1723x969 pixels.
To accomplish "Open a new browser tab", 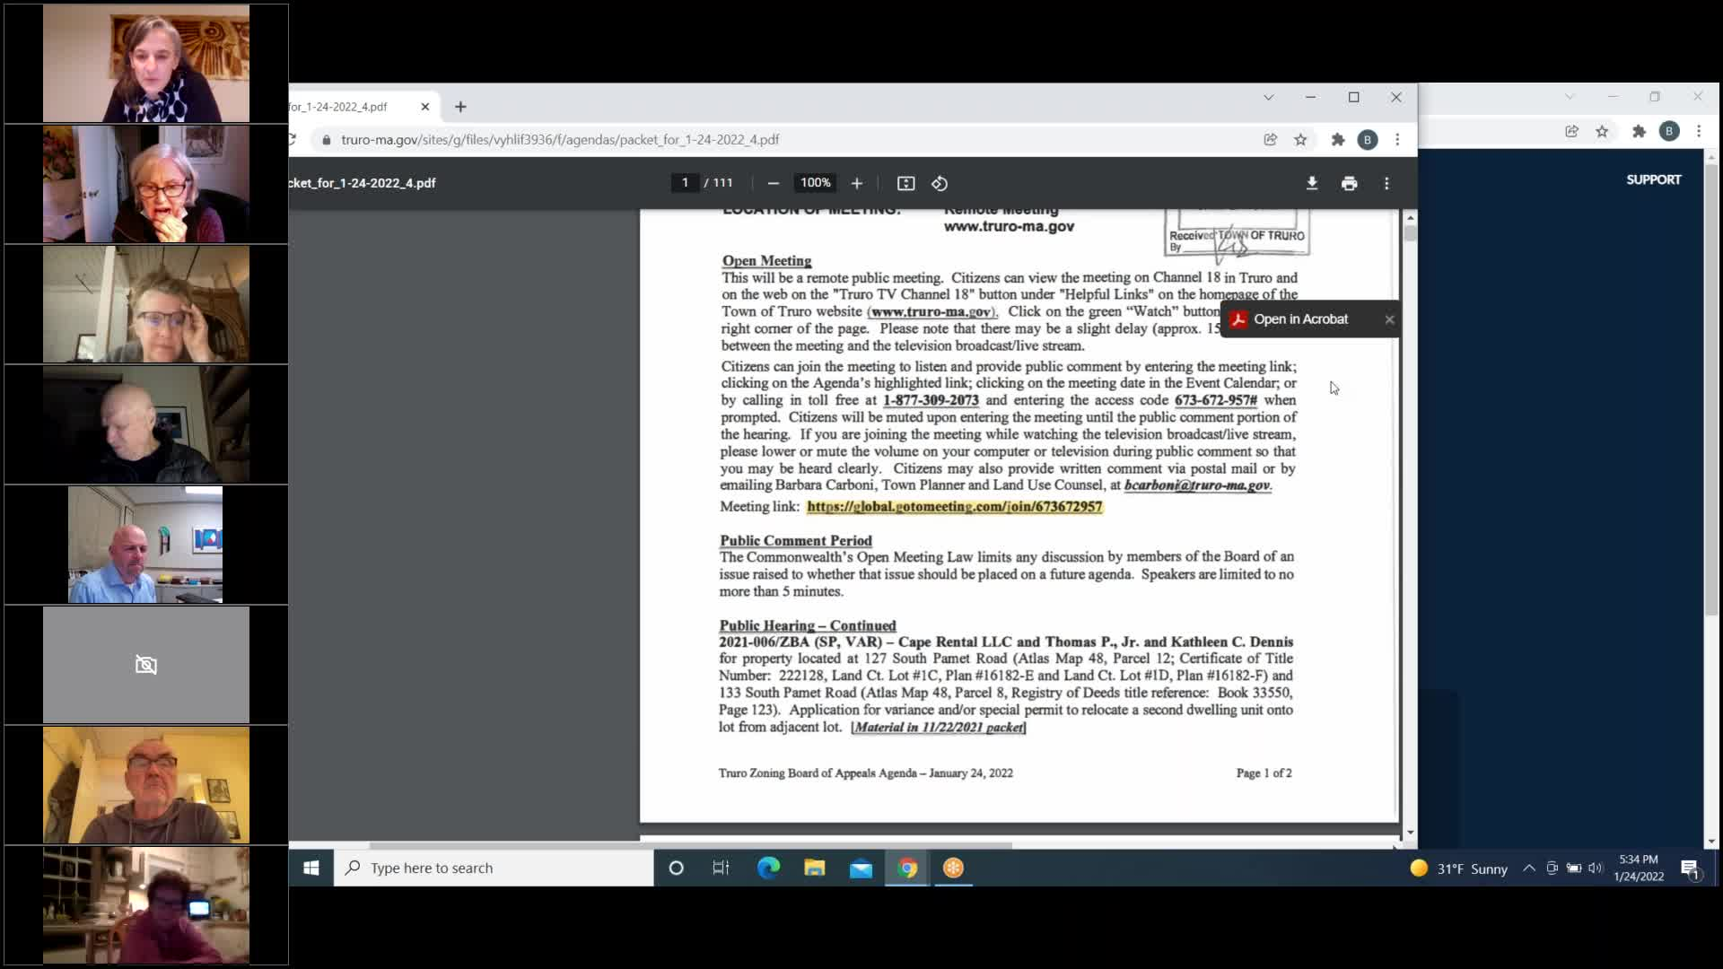I will [460, 107].
